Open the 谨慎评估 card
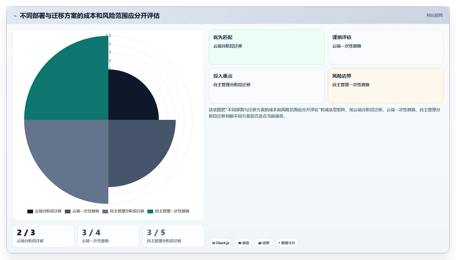 pyautogui.click(x=385, y=47)
